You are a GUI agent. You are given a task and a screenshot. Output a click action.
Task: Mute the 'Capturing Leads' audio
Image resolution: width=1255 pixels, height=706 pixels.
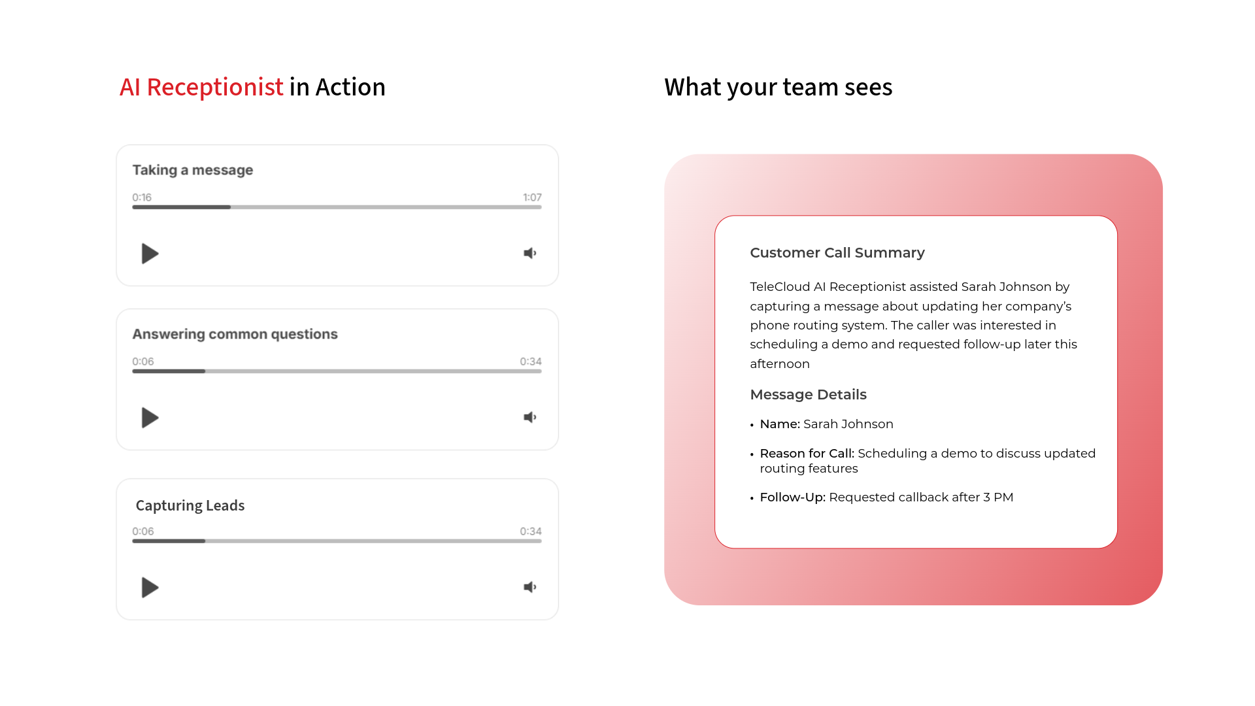(x=529, y=588)
